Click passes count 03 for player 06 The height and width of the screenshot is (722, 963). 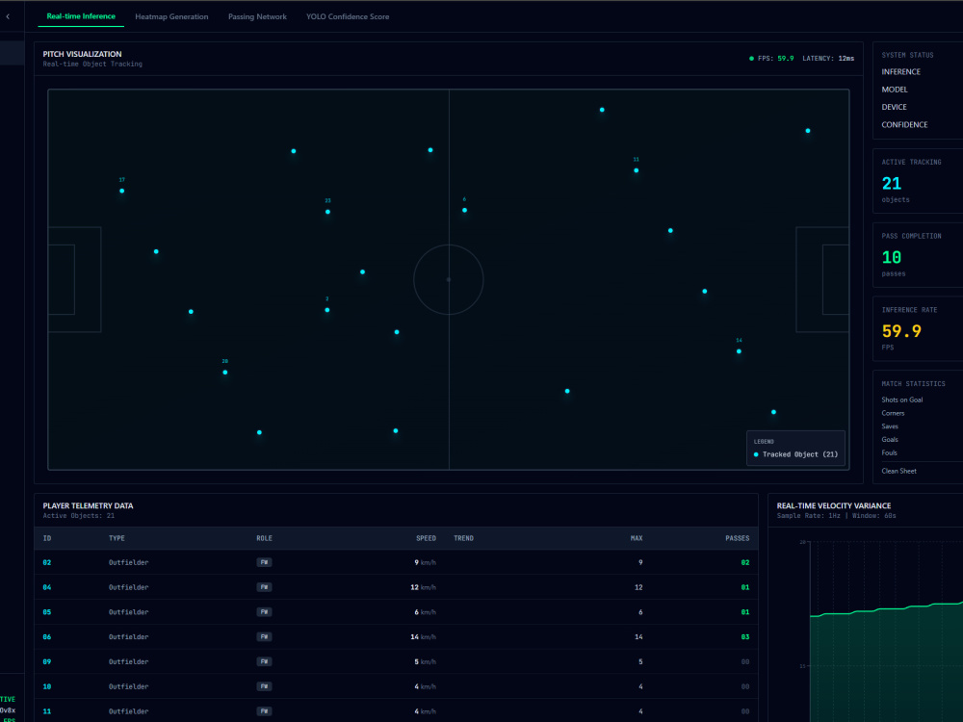point(745,636)
